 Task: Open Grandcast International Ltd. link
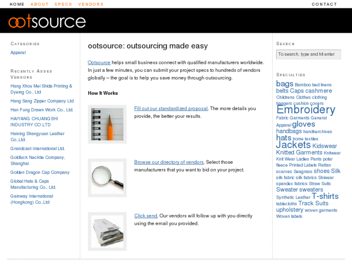[37, 149]
